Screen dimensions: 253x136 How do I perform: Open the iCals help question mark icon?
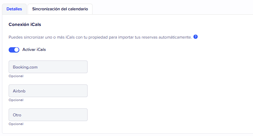[x=195, y=37]
